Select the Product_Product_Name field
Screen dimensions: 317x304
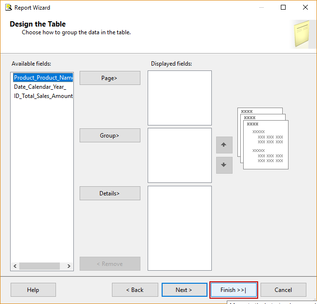pos(43,78)
